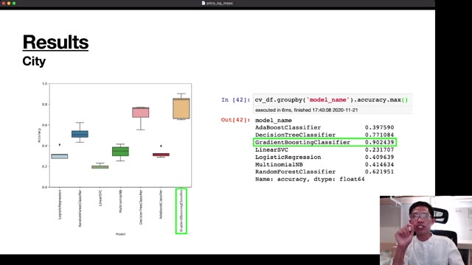The image size is (472, 265).
Task: Click the 0.8 tick on the y-axis
Action: coord(44,105)
